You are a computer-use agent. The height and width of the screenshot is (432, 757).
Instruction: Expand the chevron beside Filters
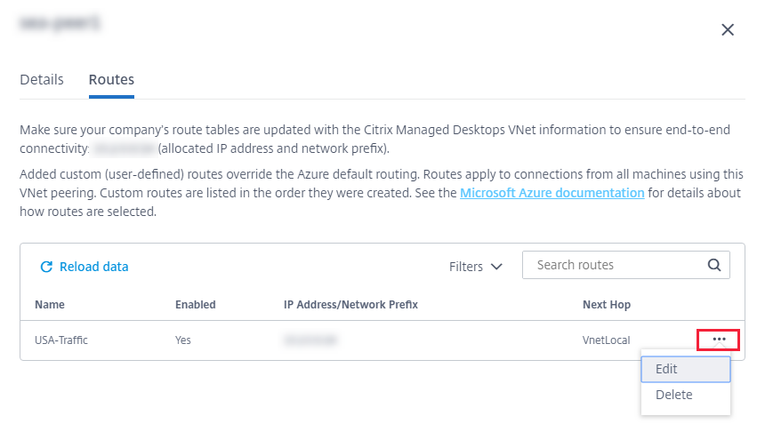(x=496, y=267)
